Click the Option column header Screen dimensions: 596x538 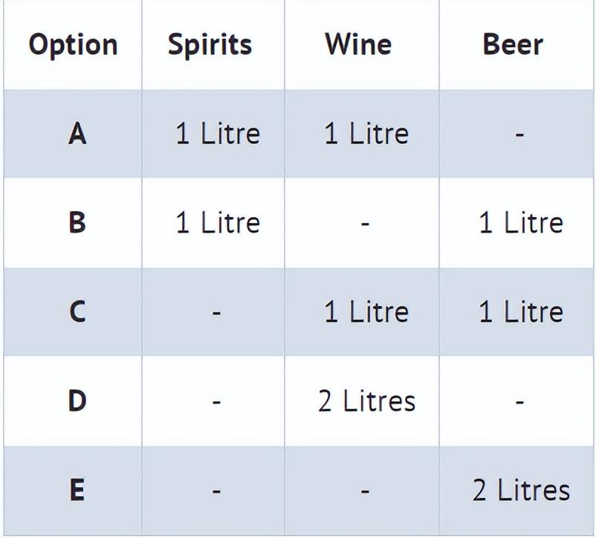click(x=73, y=45)
